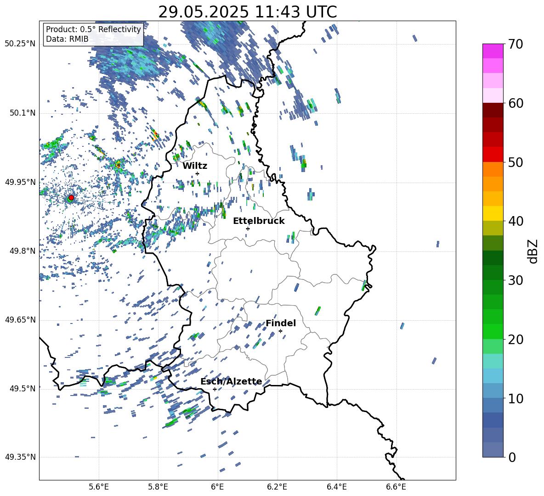The width and height of the screenshot is (544, 496).
Task: Click the cross marker at Wiltz
Action: click(x=198, y=173)
